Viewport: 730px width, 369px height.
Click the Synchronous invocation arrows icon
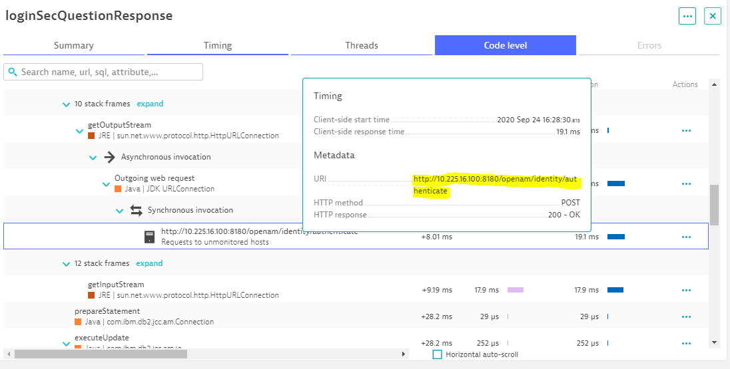[x=136, y=210]
